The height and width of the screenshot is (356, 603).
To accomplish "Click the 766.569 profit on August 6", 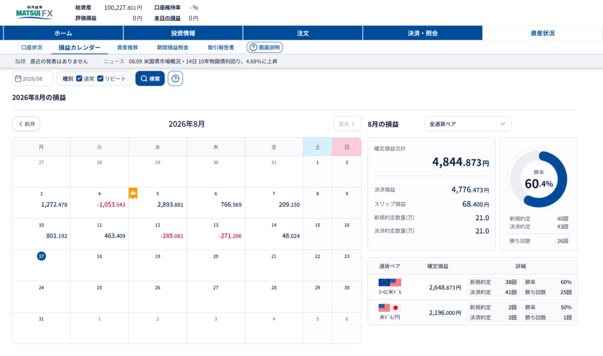I will click(x=231, y=205).
